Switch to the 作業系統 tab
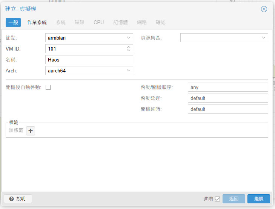Viewport: 275px width, 209px height. click(37, 22)
